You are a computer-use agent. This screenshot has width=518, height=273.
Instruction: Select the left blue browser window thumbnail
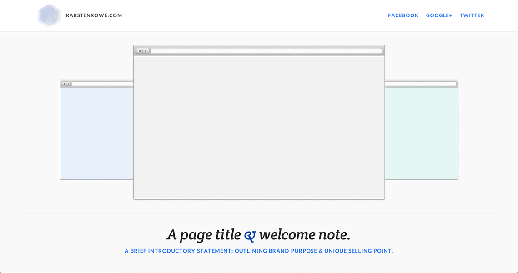coord(96,130)
